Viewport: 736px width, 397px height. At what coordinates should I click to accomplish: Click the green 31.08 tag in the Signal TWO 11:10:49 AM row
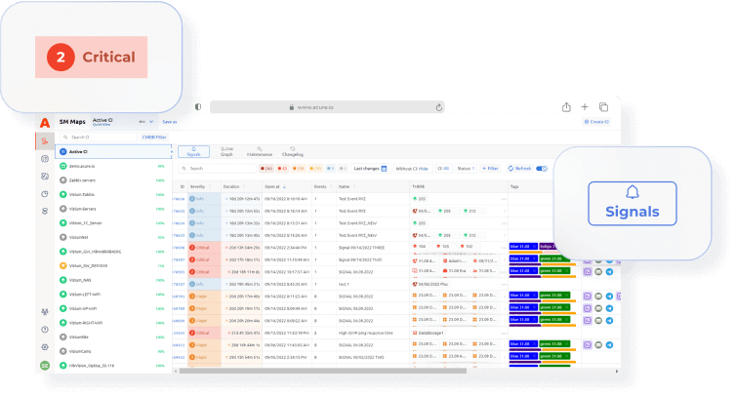[554, 258]
